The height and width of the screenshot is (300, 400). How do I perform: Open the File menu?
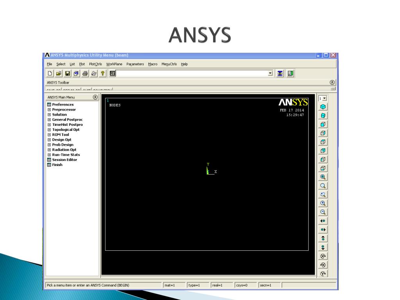(x=50, y=64)
